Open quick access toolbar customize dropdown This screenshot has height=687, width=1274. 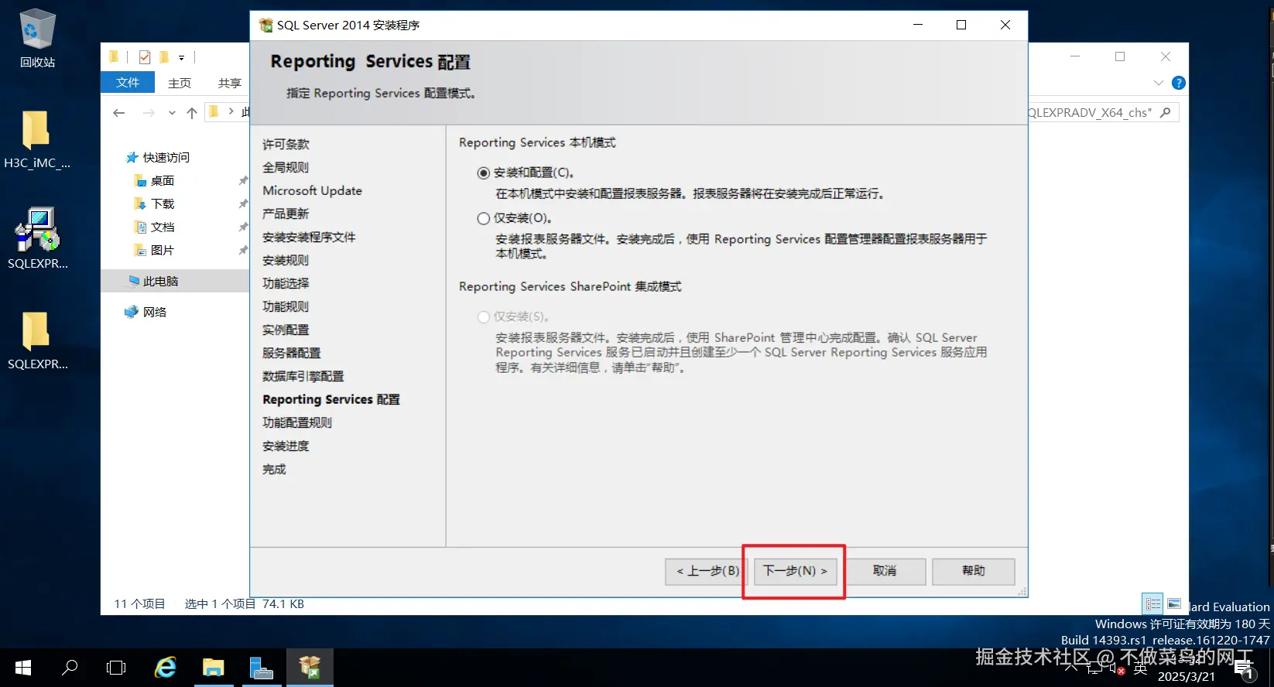pyautogui.click(x=182, y=57)
